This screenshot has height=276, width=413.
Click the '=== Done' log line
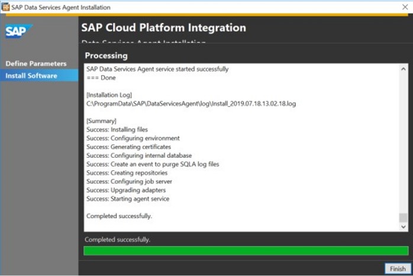[101, 77]
